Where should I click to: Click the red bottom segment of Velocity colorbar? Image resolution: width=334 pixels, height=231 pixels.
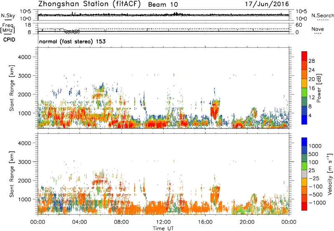click(x=304, y=206)
